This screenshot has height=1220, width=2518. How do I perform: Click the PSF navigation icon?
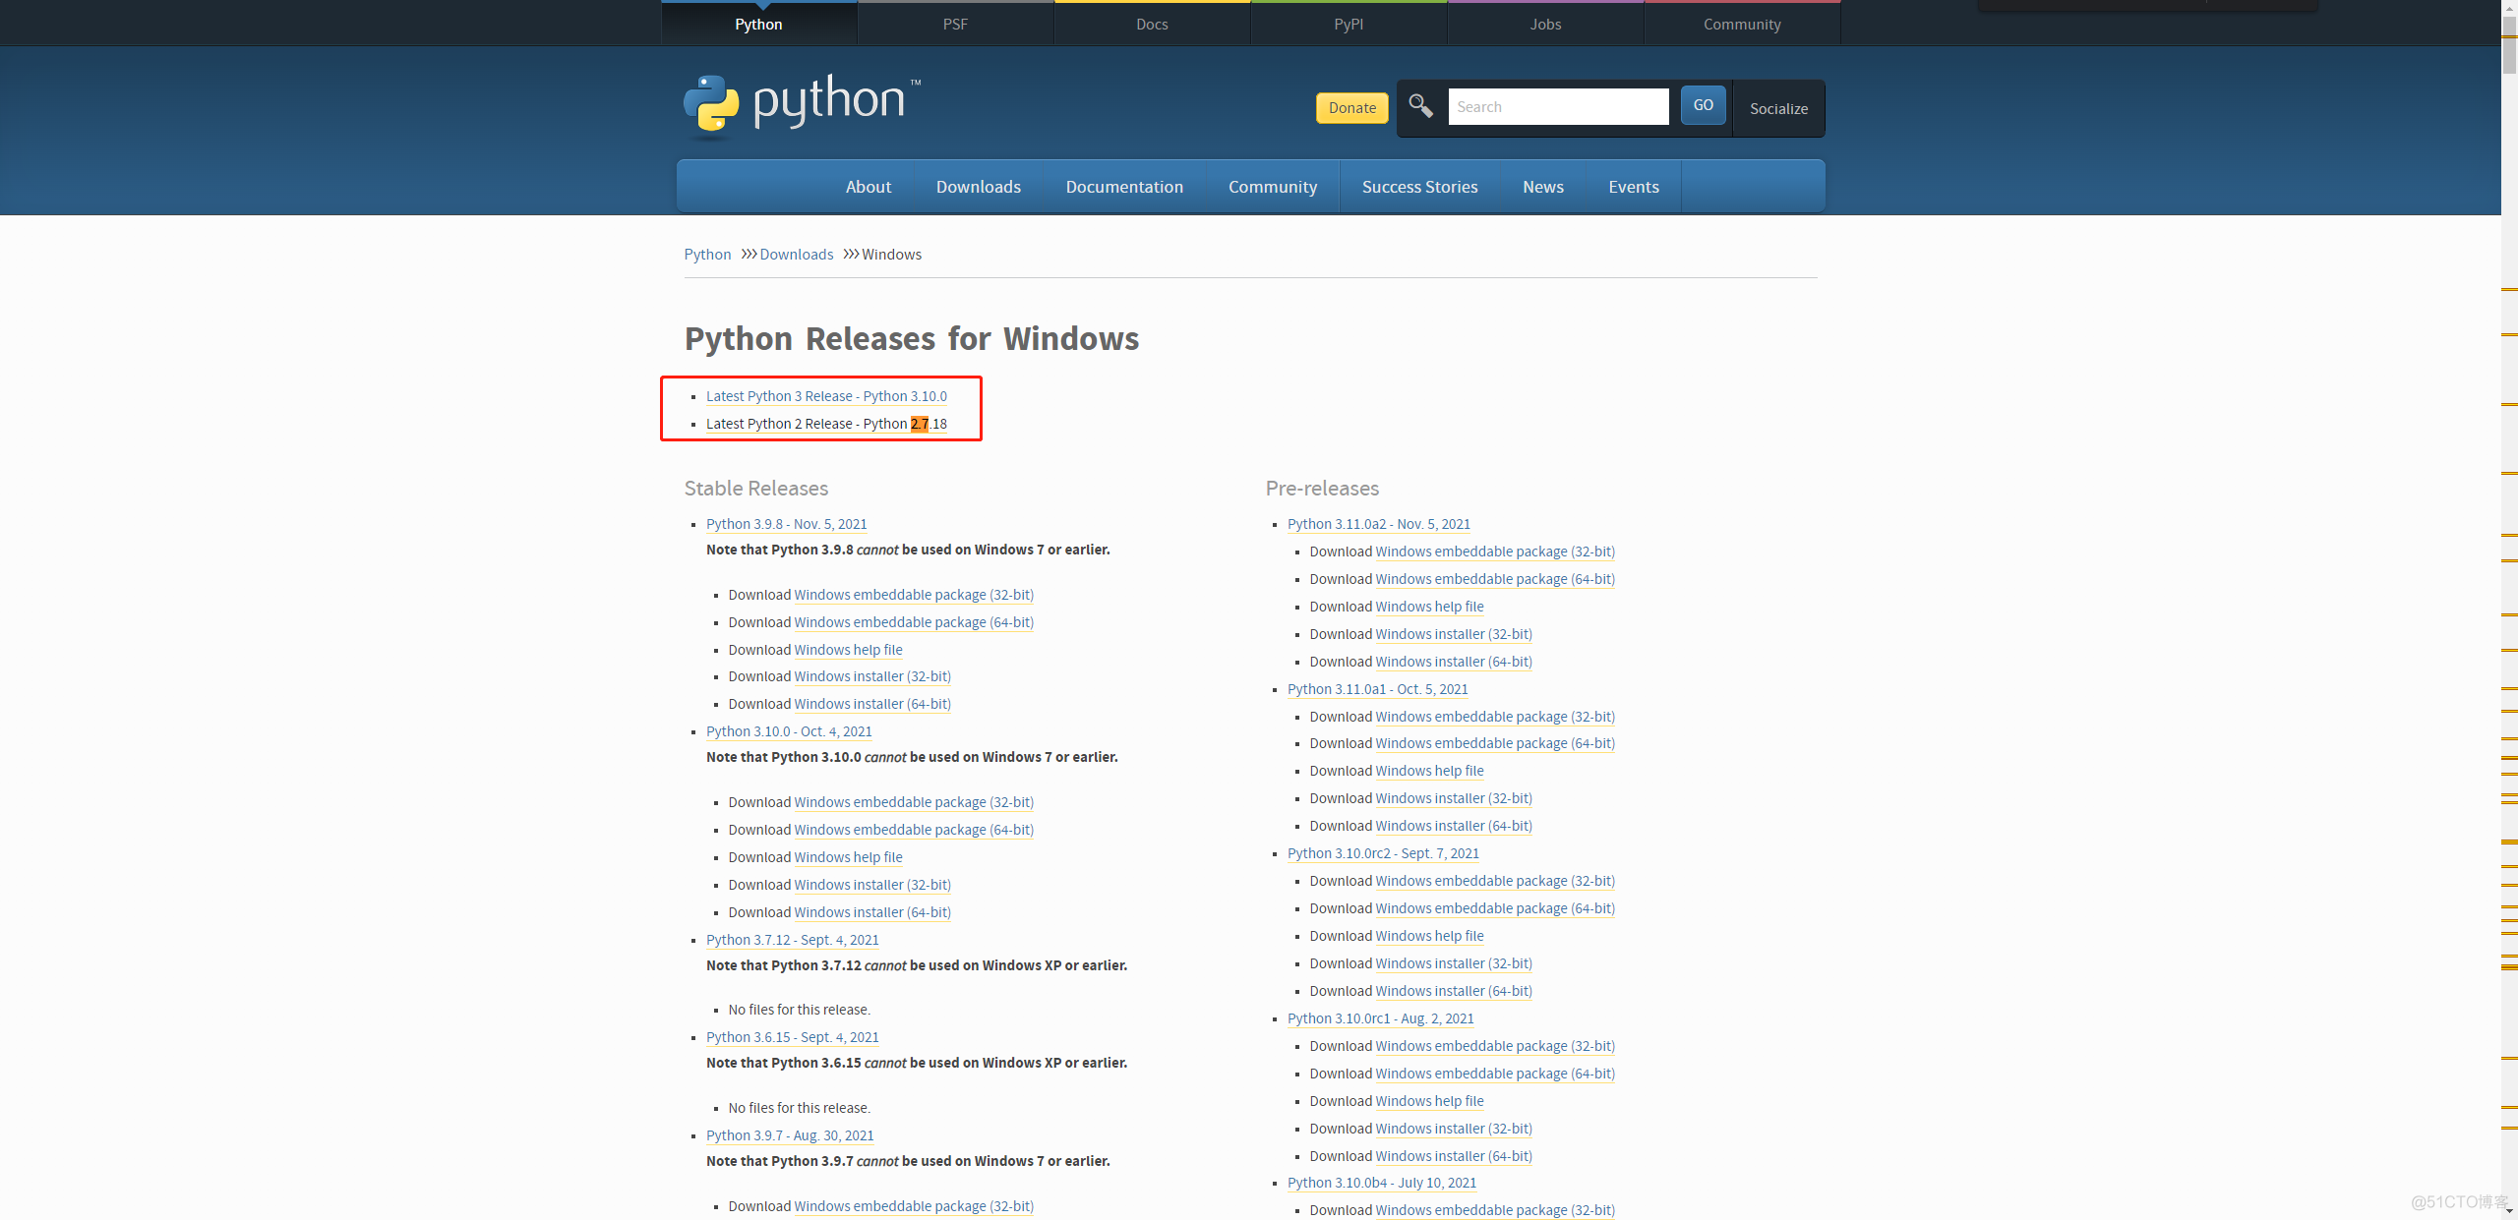(955, 23)
